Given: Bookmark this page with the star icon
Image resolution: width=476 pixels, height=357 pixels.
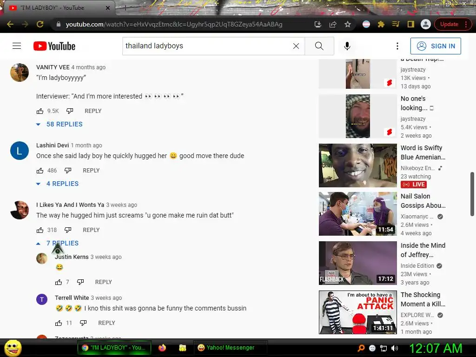Looking at the screenshot, I should [348, 24].
